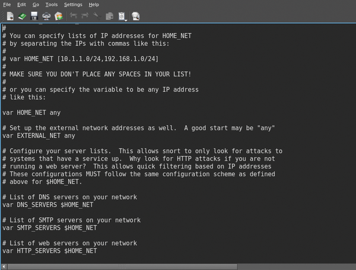Screen dimensions: 356x270
Task: Click the Undo arrow icon
Action: (73, 15)
